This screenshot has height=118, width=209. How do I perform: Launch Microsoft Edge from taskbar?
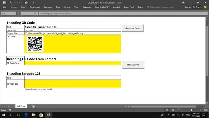(x=26, y=115)
